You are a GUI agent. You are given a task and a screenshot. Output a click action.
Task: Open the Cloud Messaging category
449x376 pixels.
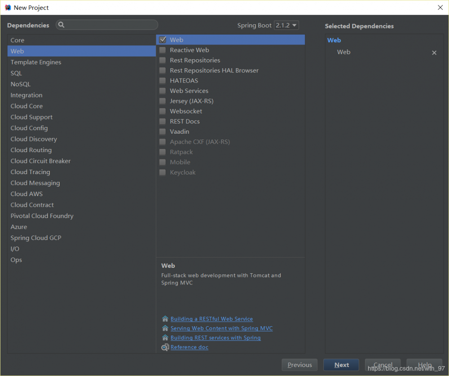(82, 183)
